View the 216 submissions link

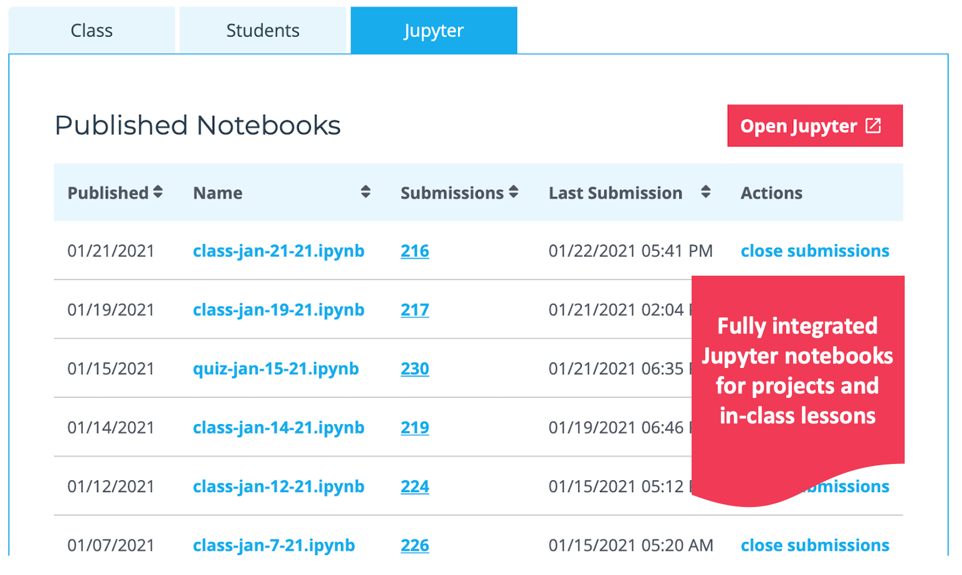click(415, 251)
